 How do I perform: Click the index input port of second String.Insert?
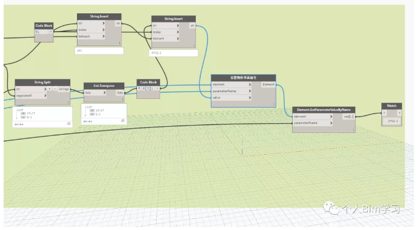pos(165,32)
